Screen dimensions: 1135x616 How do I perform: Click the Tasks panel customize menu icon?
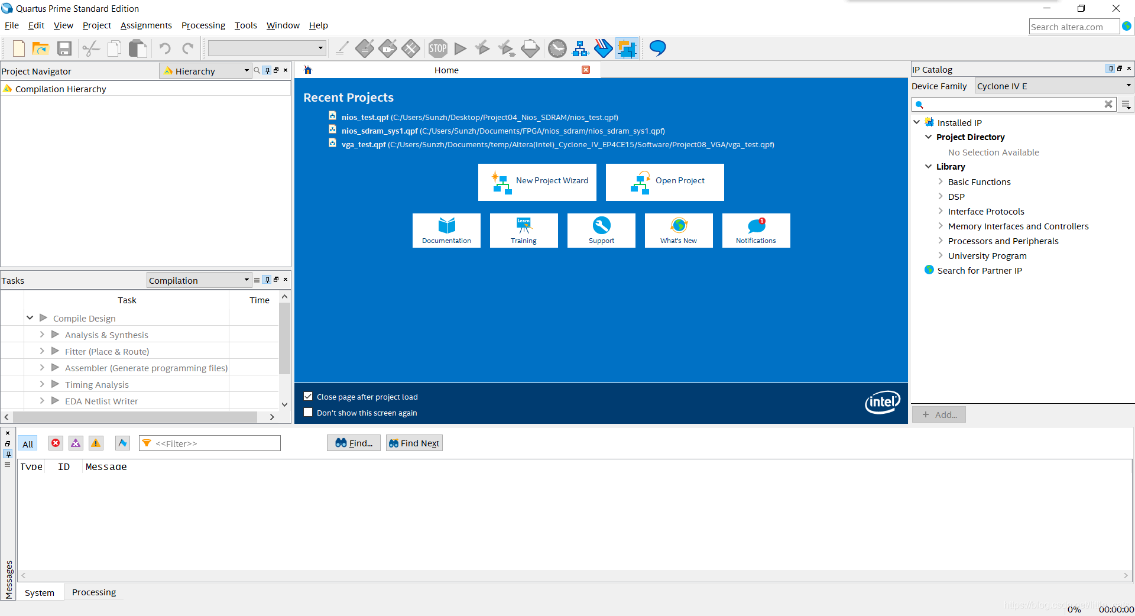tap(257, 280)
